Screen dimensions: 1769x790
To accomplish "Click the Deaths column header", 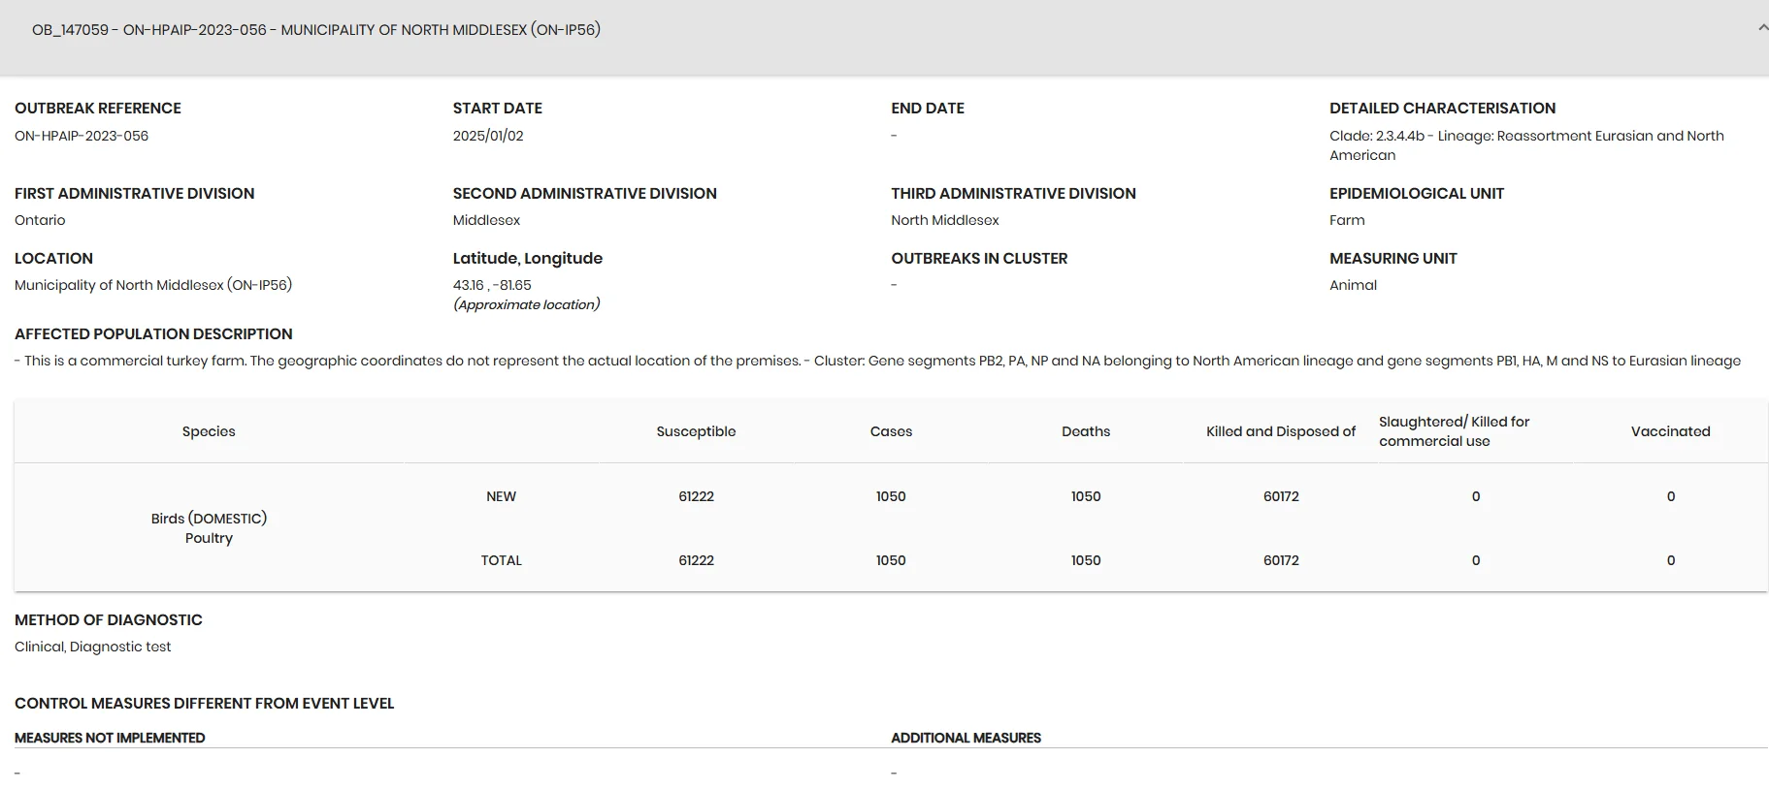I will [1086, 431].
